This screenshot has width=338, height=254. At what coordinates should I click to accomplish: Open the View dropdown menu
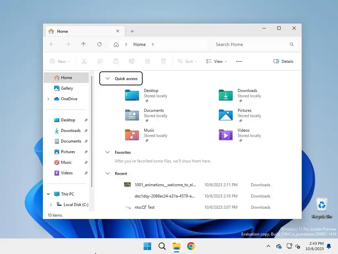[x=216, y=61]
